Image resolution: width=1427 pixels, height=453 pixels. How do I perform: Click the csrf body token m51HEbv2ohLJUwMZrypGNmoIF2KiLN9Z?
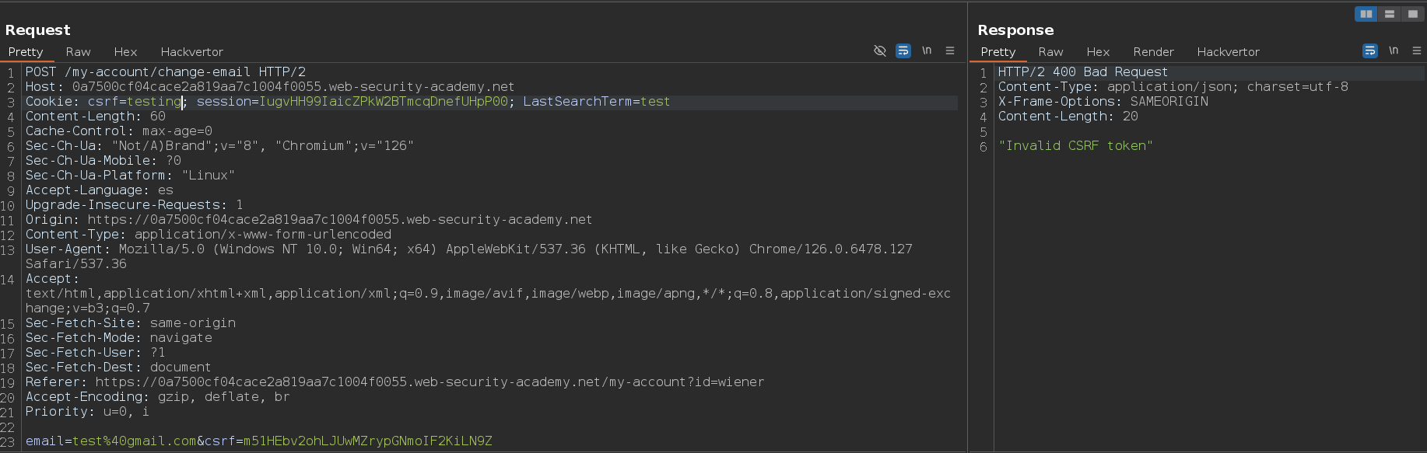[368, 441]
